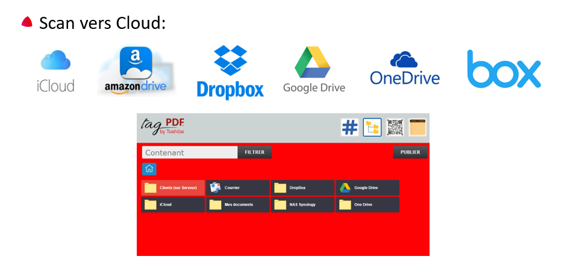This screenshot has width=588, height=265.
Task: Click the Google Drive logo
Action: tap(314, 70)
